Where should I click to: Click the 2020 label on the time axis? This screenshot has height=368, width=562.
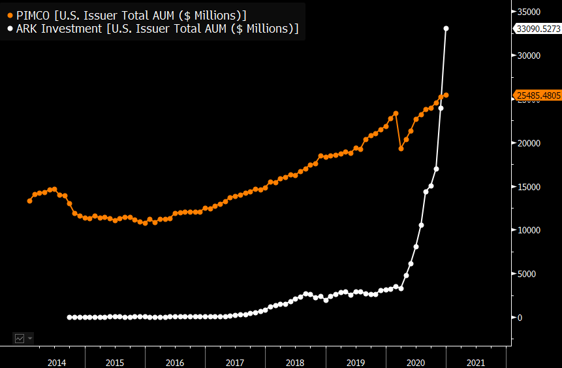[x=415, y=361]
